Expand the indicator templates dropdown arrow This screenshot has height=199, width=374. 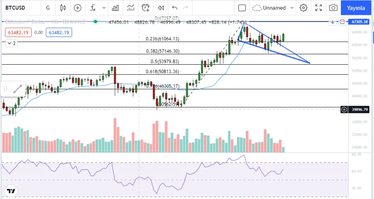pos(104,8)
